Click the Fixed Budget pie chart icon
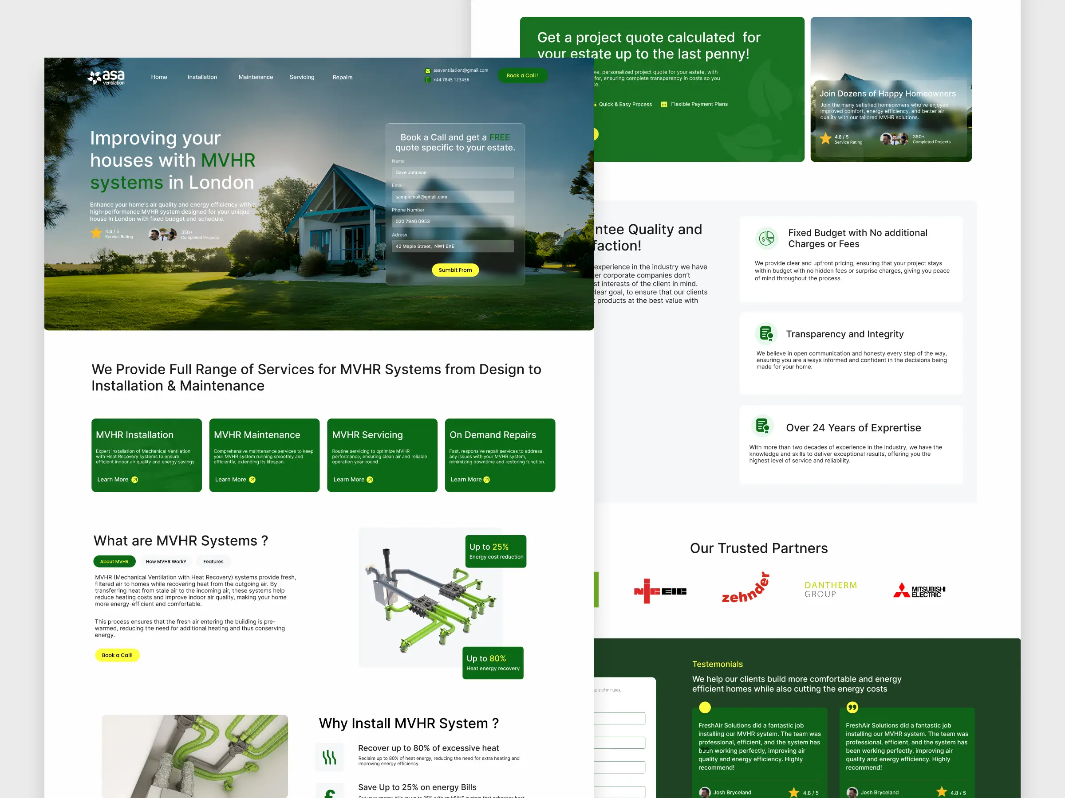 [x=766, y=238]
